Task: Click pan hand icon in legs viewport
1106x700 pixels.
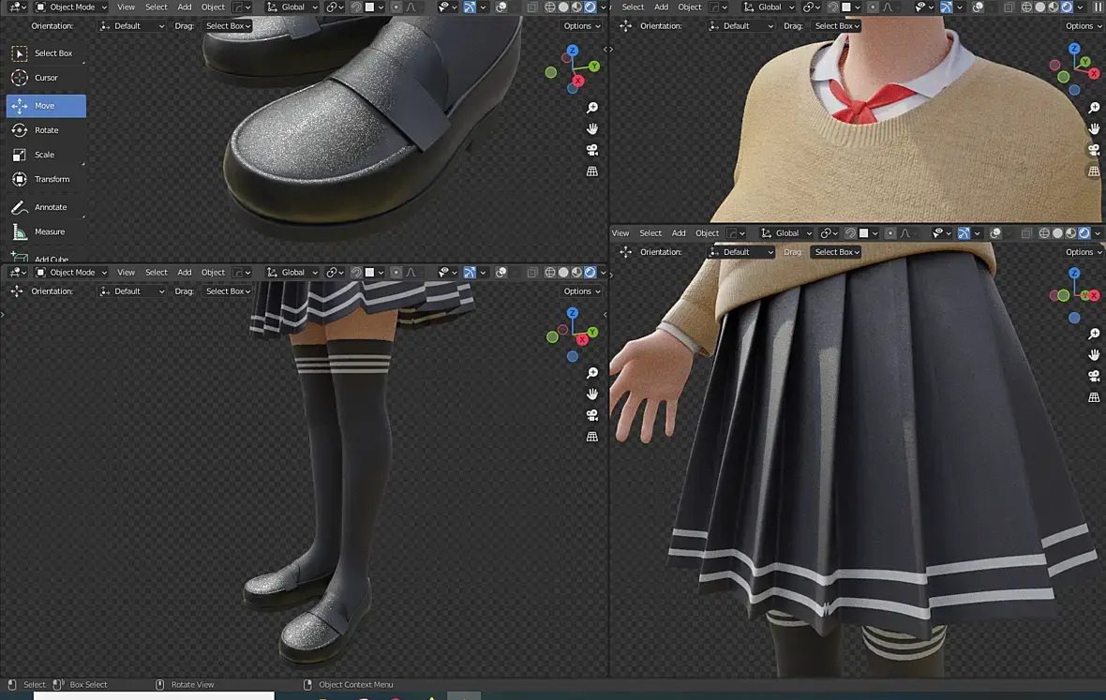Action: pos(592,395)
